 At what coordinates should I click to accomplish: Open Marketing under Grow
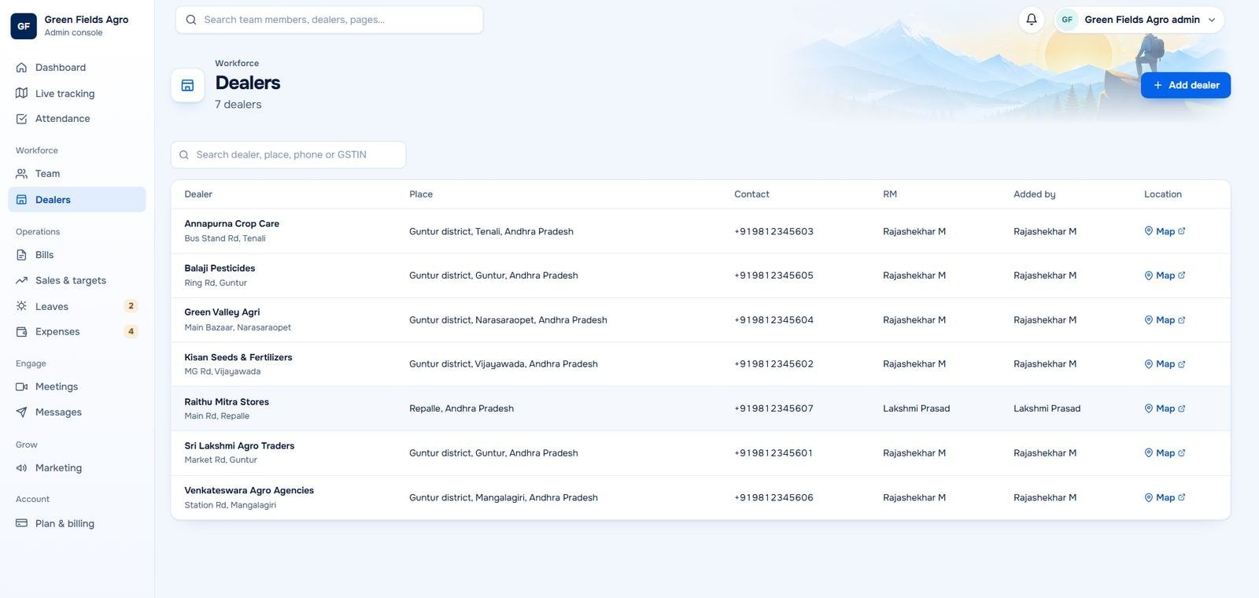point(77,468)
